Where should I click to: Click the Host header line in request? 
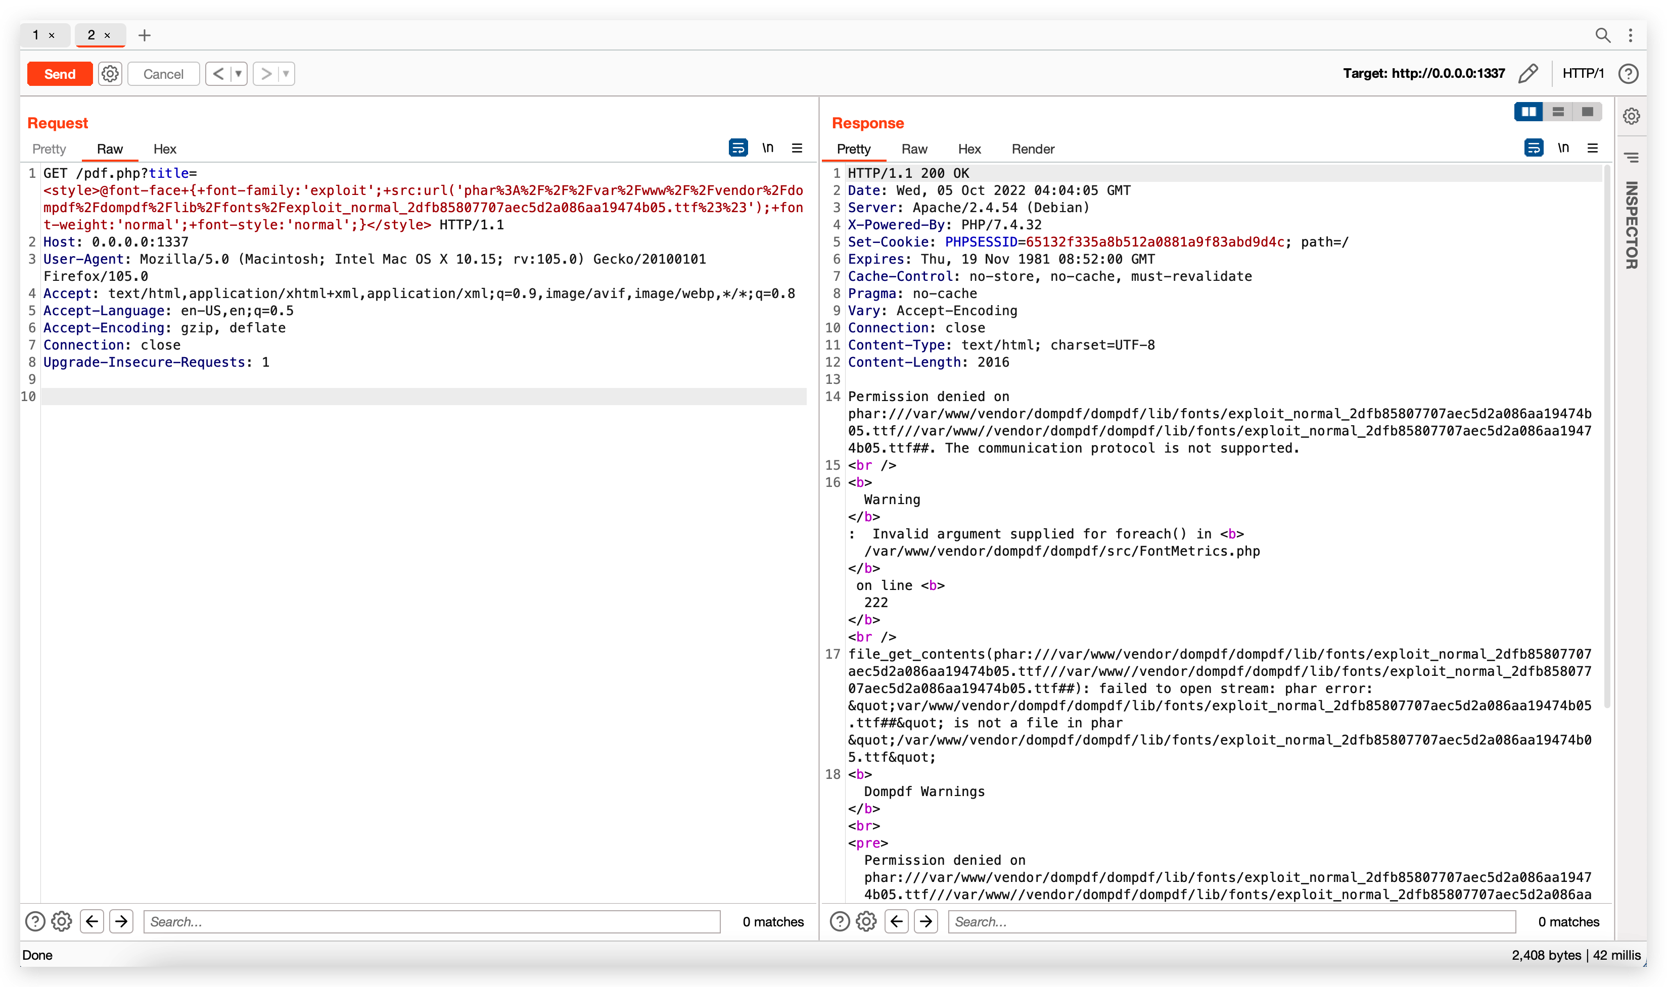[116, 242]
